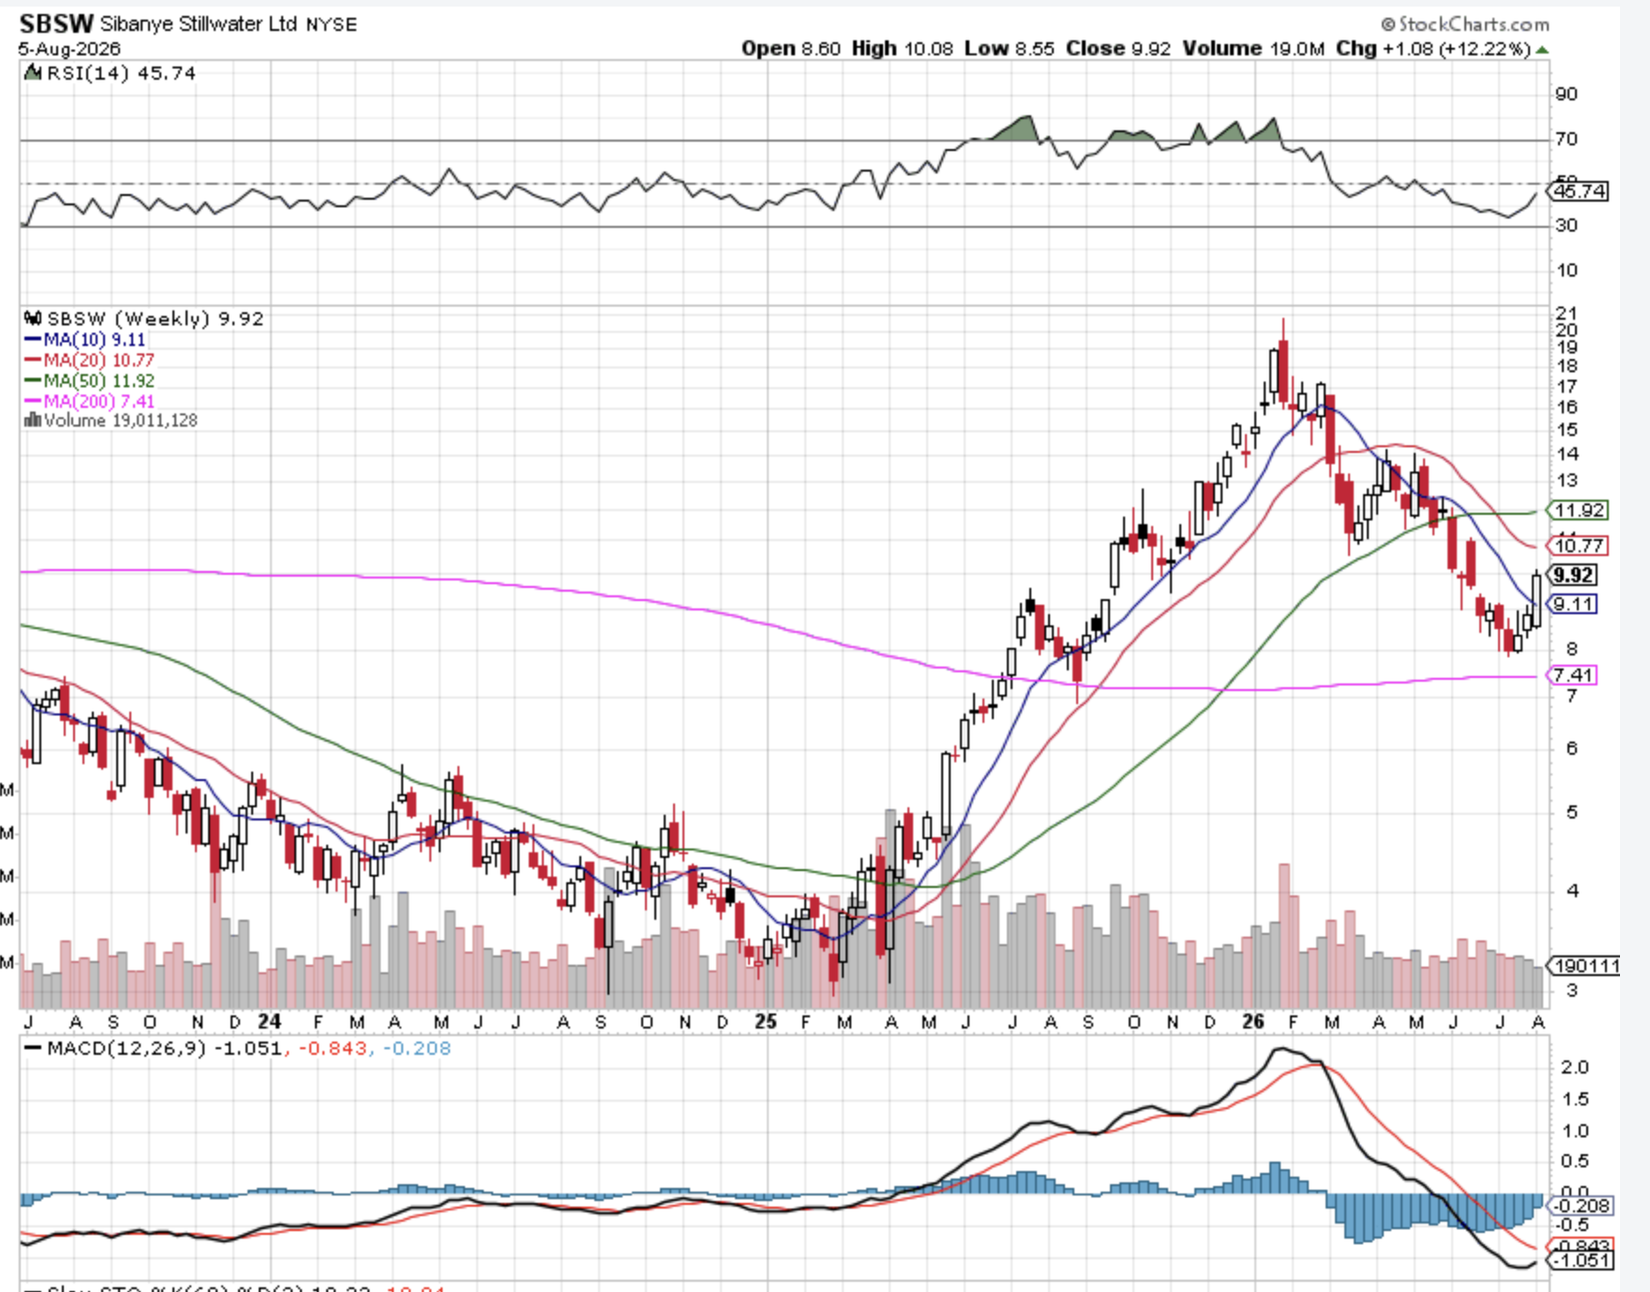Screen dimensions: 1650x1292
Task: Click the MA(200) 7.41 legend entry
Action: tap(99, 402)
